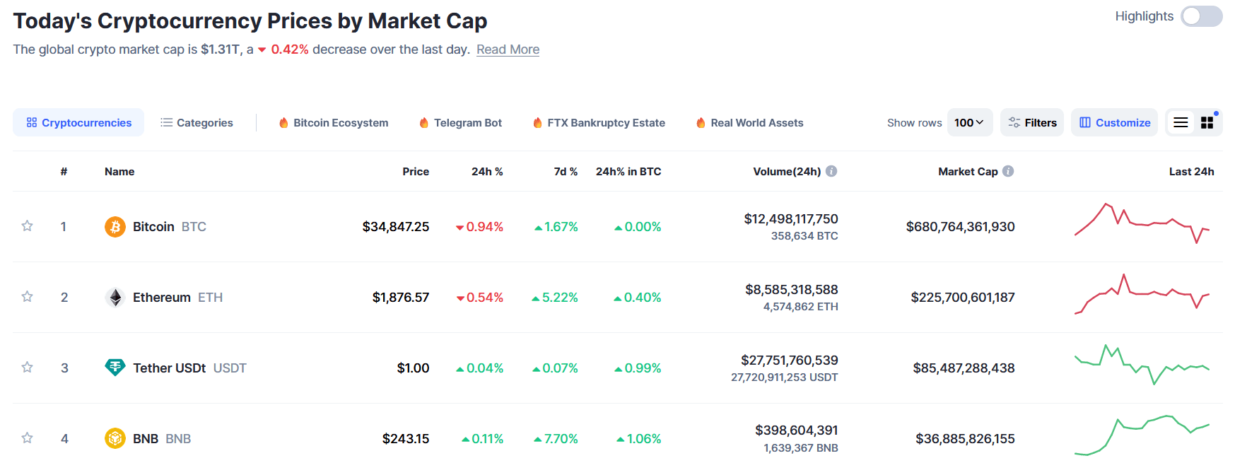Screen dimensions: 1247x463
Task: Click the Volume(24h) info icon
Action: pyautogui.click(x=831, y=170)
